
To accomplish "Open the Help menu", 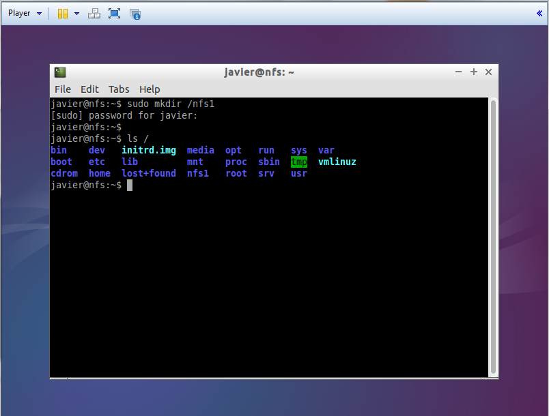I will click(x=149, y=89).
